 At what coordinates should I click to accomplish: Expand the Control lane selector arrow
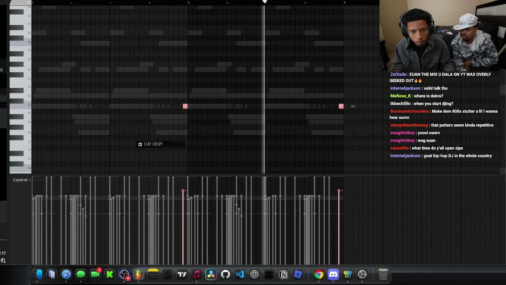pos(30,180)
